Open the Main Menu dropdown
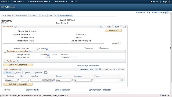Screen dimensions: 172x97 click(x=19, y=2)
